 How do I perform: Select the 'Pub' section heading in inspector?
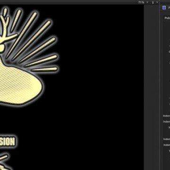(167, 18)
